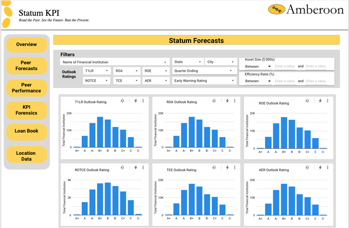Sort the ROE Outlook Rating chart (AZ icon)
This screenshot has height=228, width=349.
click(308, 101)
